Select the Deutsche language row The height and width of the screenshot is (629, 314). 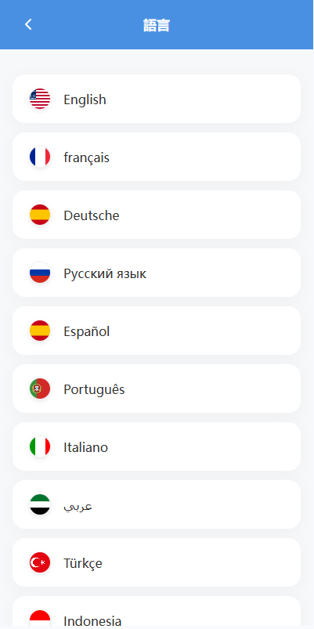point(157,215)
